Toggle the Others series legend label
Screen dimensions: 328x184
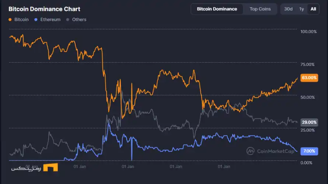tap(79, 19)
